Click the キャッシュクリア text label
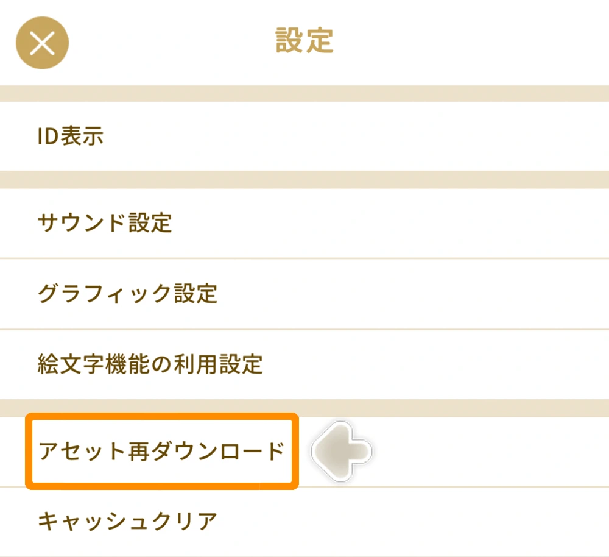 point(127,522)
